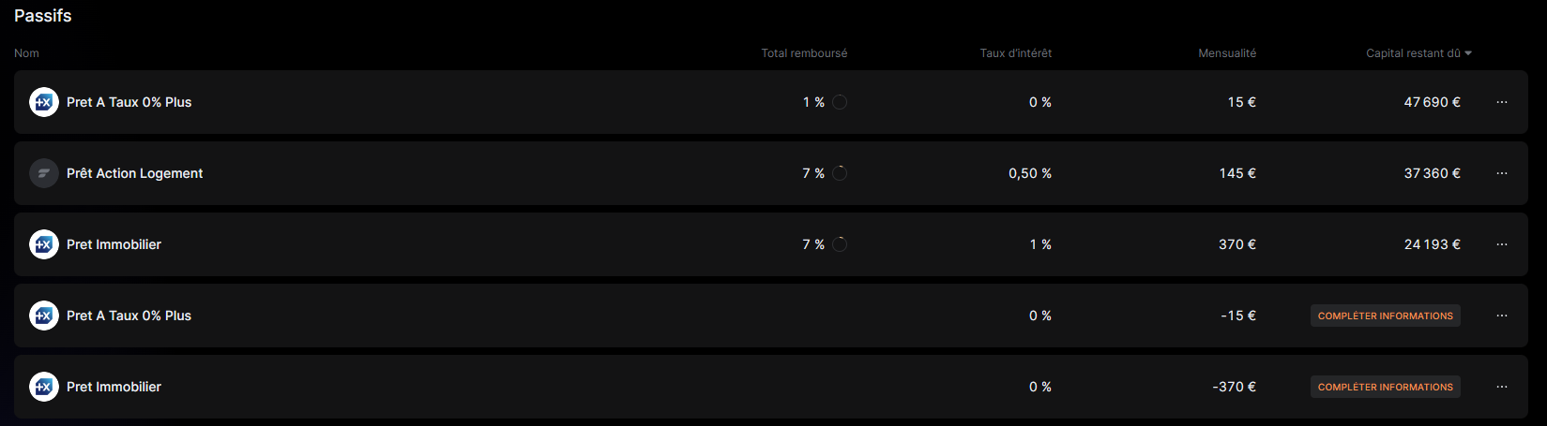The height and width of the screenshot is (426, 1547).
Task: Open the three-dot menu for Prêt Action Logement
Action: tap(1502, 173)
